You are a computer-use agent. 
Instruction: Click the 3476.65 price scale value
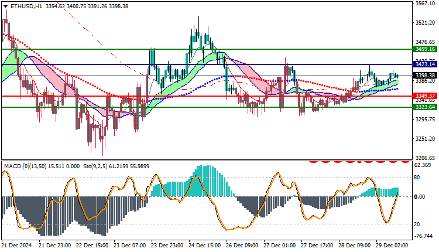point(426,42)
